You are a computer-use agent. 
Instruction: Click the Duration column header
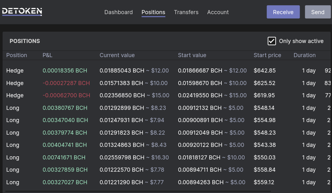pyautogui.click(x=304, y=55)
